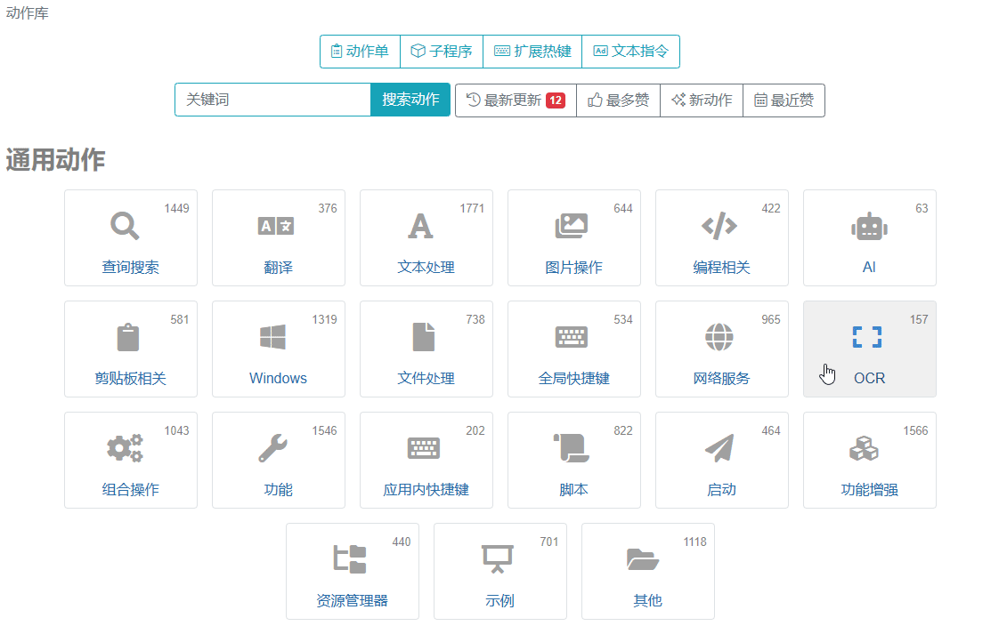Switch to the 动作单 tab
The width and height of the screenshot is (1007, 634).
pyautogui.click(x=360, y=52)
